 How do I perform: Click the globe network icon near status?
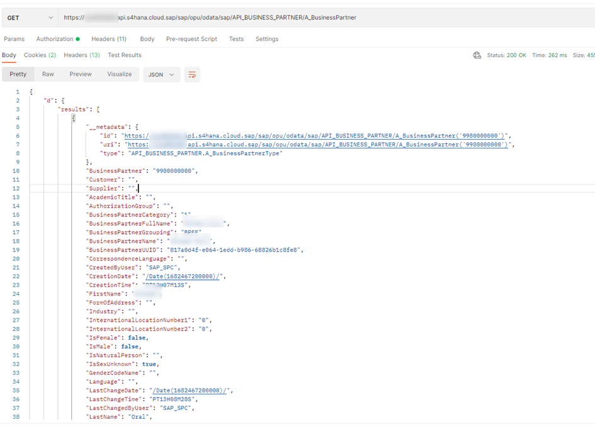pyautogui.click(x=477, y=55)
